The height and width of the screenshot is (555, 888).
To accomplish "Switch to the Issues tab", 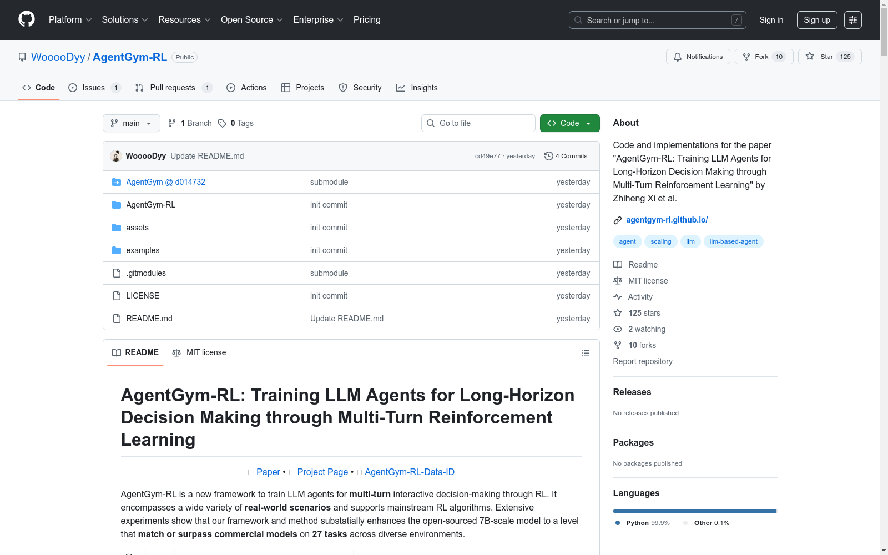I will point(94,88).
